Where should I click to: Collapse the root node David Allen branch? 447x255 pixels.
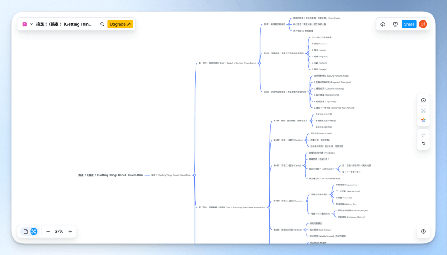194,175
